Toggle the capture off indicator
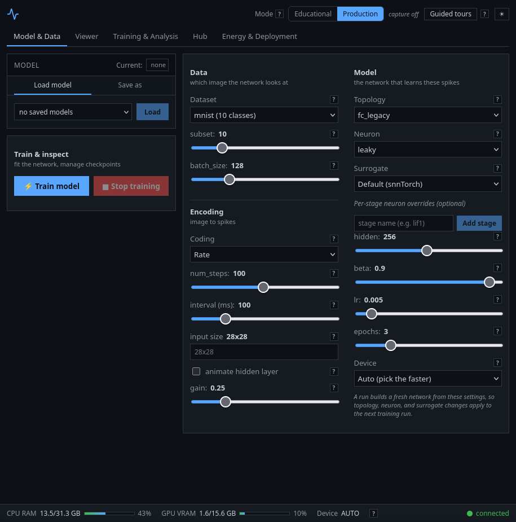This screenshot has width=516, height=522. tap(404, 14)
